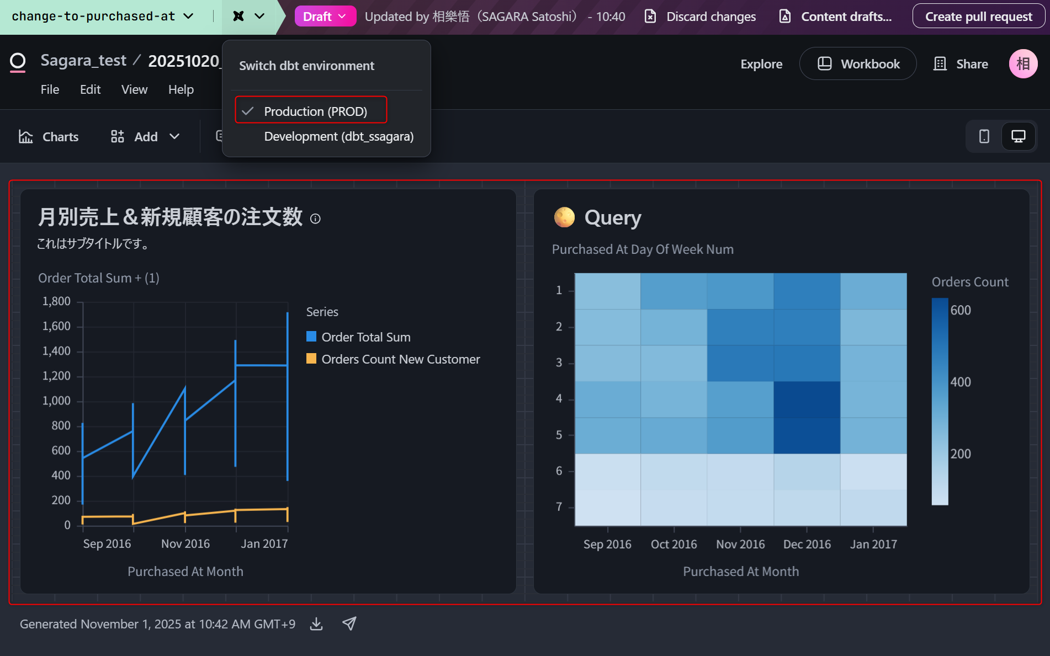Switch to mobile layout view
Screen dimensions: 1050x656
[984, 136]
